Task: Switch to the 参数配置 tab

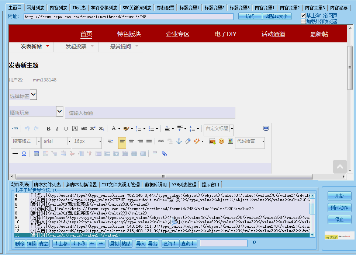Action: [166, 8]
